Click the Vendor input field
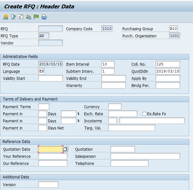193x190 pixels. [51, 43]
